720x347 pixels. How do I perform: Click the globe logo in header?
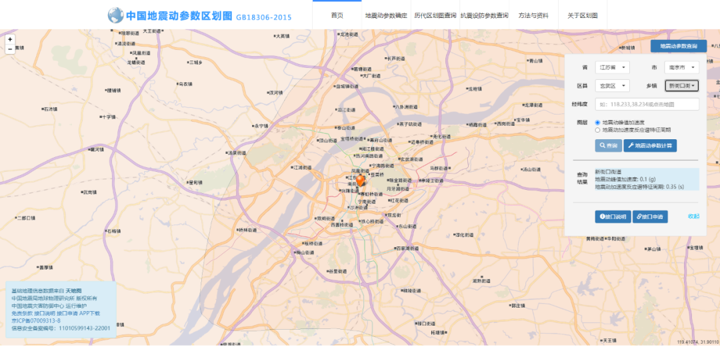pyautogui.click(x=116, y=15)
